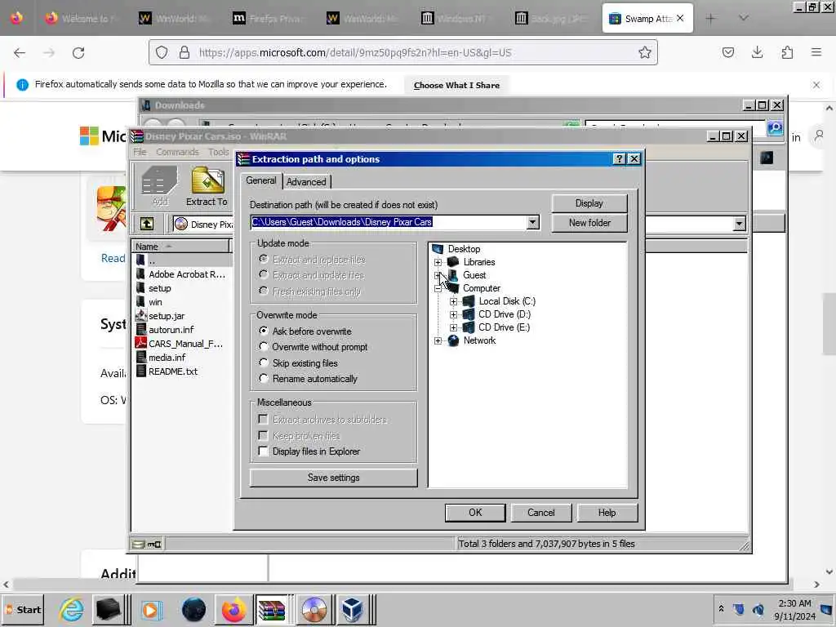Open the WinRAR Commands menu
836x627 pixels.
[177, 152]
